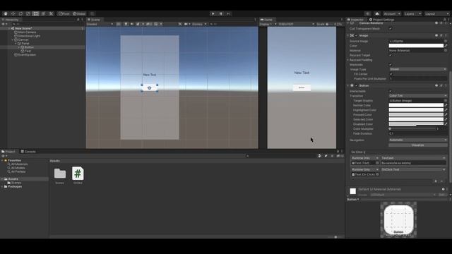The height and width of the screenshot is (254, 452).
Task: Switch to the Game tab
Action: (267, 20)
